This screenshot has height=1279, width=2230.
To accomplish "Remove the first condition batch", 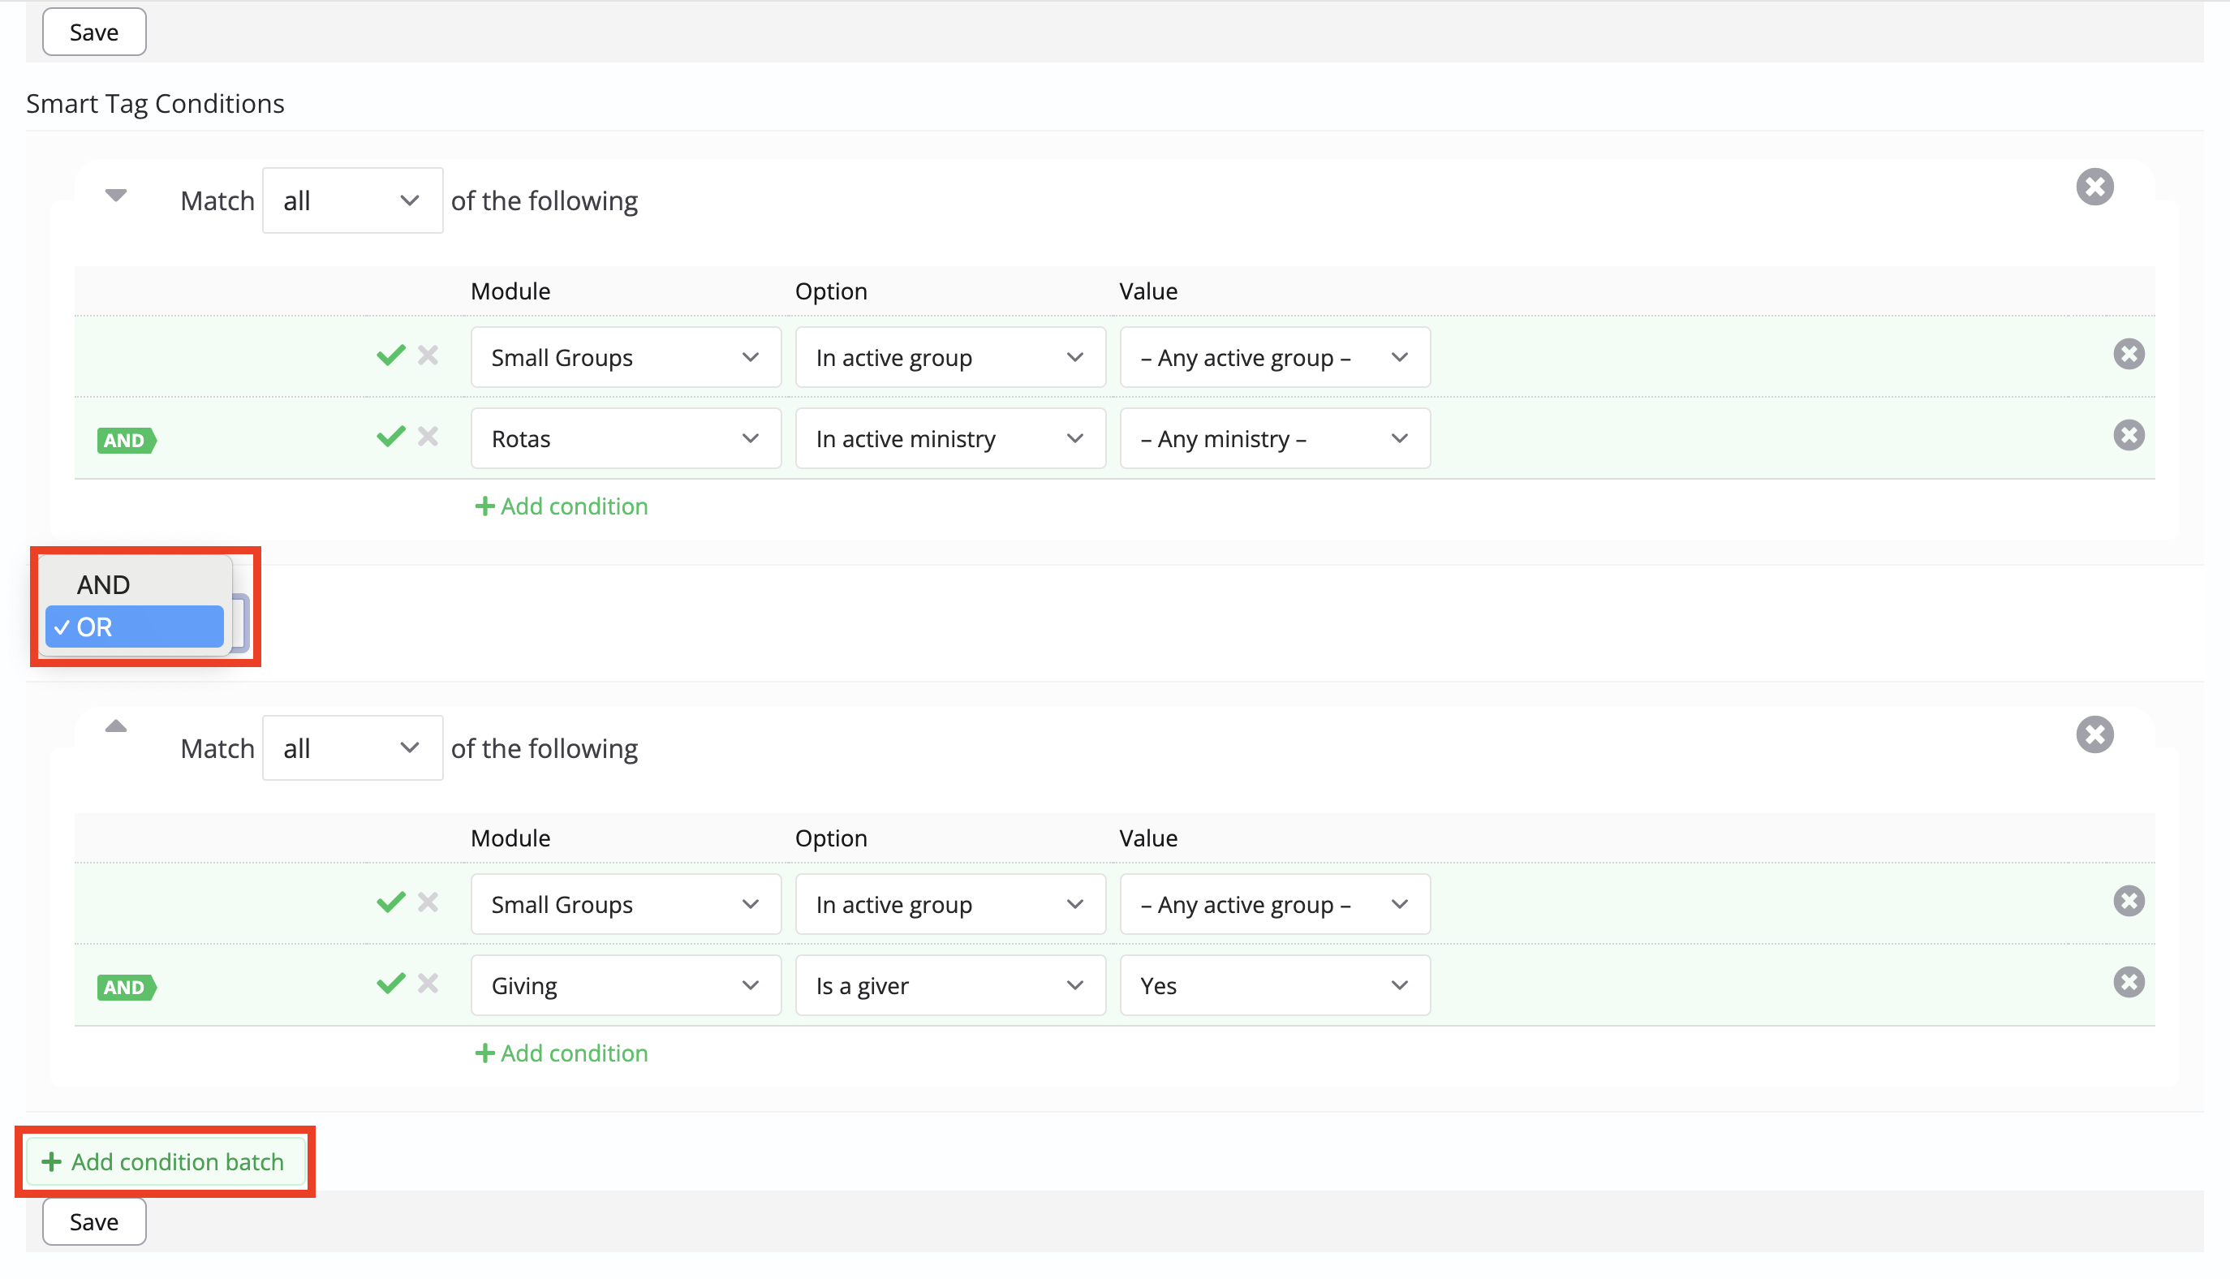I will pyautogui.click(x=2094, y=186).
